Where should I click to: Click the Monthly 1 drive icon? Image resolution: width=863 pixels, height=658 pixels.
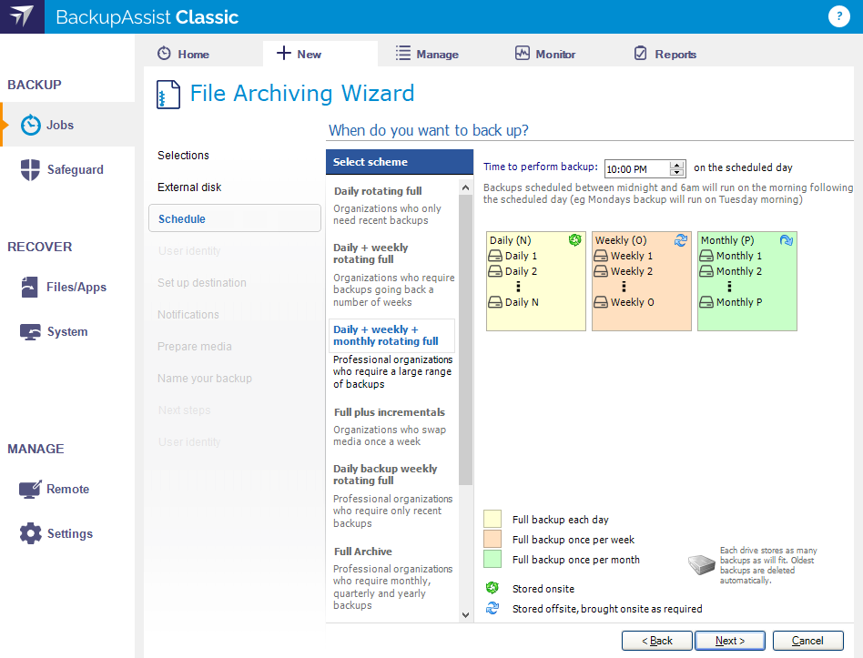[x=706, y=256]
